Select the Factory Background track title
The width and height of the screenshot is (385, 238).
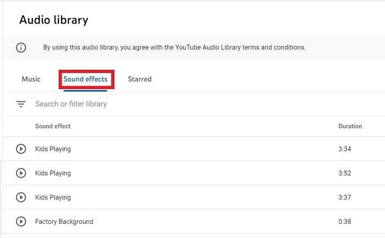tap(64, 222)
